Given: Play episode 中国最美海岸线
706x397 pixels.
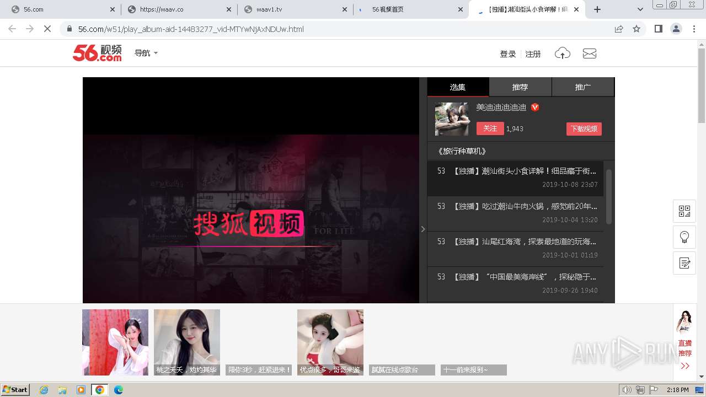Looking at the screenshot, I should [515, 284].
